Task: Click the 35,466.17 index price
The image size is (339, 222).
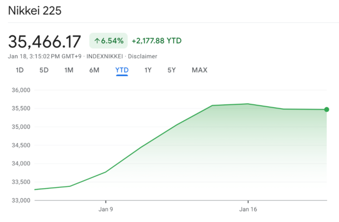Action: [x=44, y=41]
